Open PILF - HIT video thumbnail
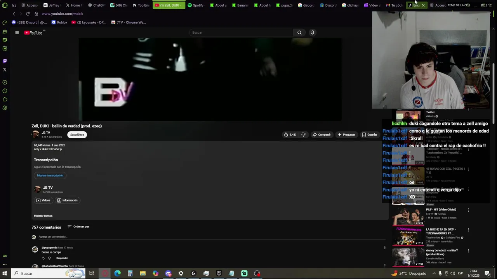This screenshot has height=279, width=497. click(x=408, y=217)
